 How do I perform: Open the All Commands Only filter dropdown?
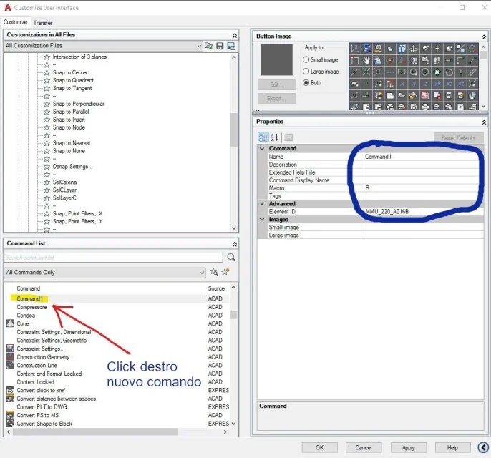pyautogui.click(x=202, y=273)
